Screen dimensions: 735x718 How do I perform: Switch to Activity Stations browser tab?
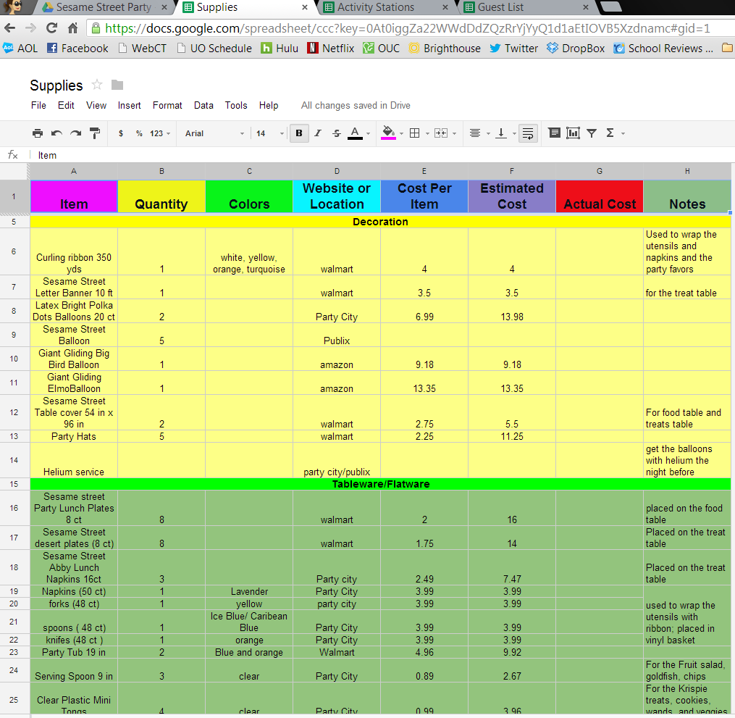pos(376,7)
